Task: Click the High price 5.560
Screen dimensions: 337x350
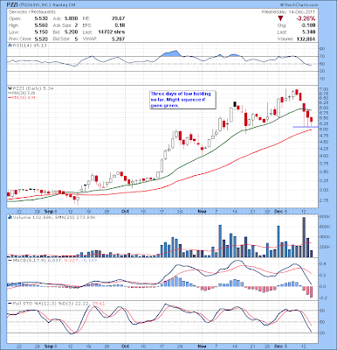Action: (41, 25)
